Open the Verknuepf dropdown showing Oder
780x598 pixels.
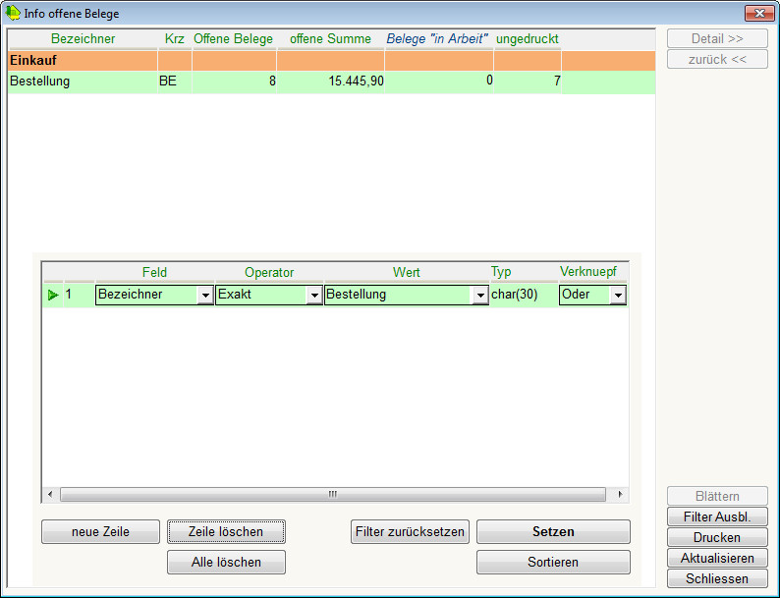click(617, 295)
